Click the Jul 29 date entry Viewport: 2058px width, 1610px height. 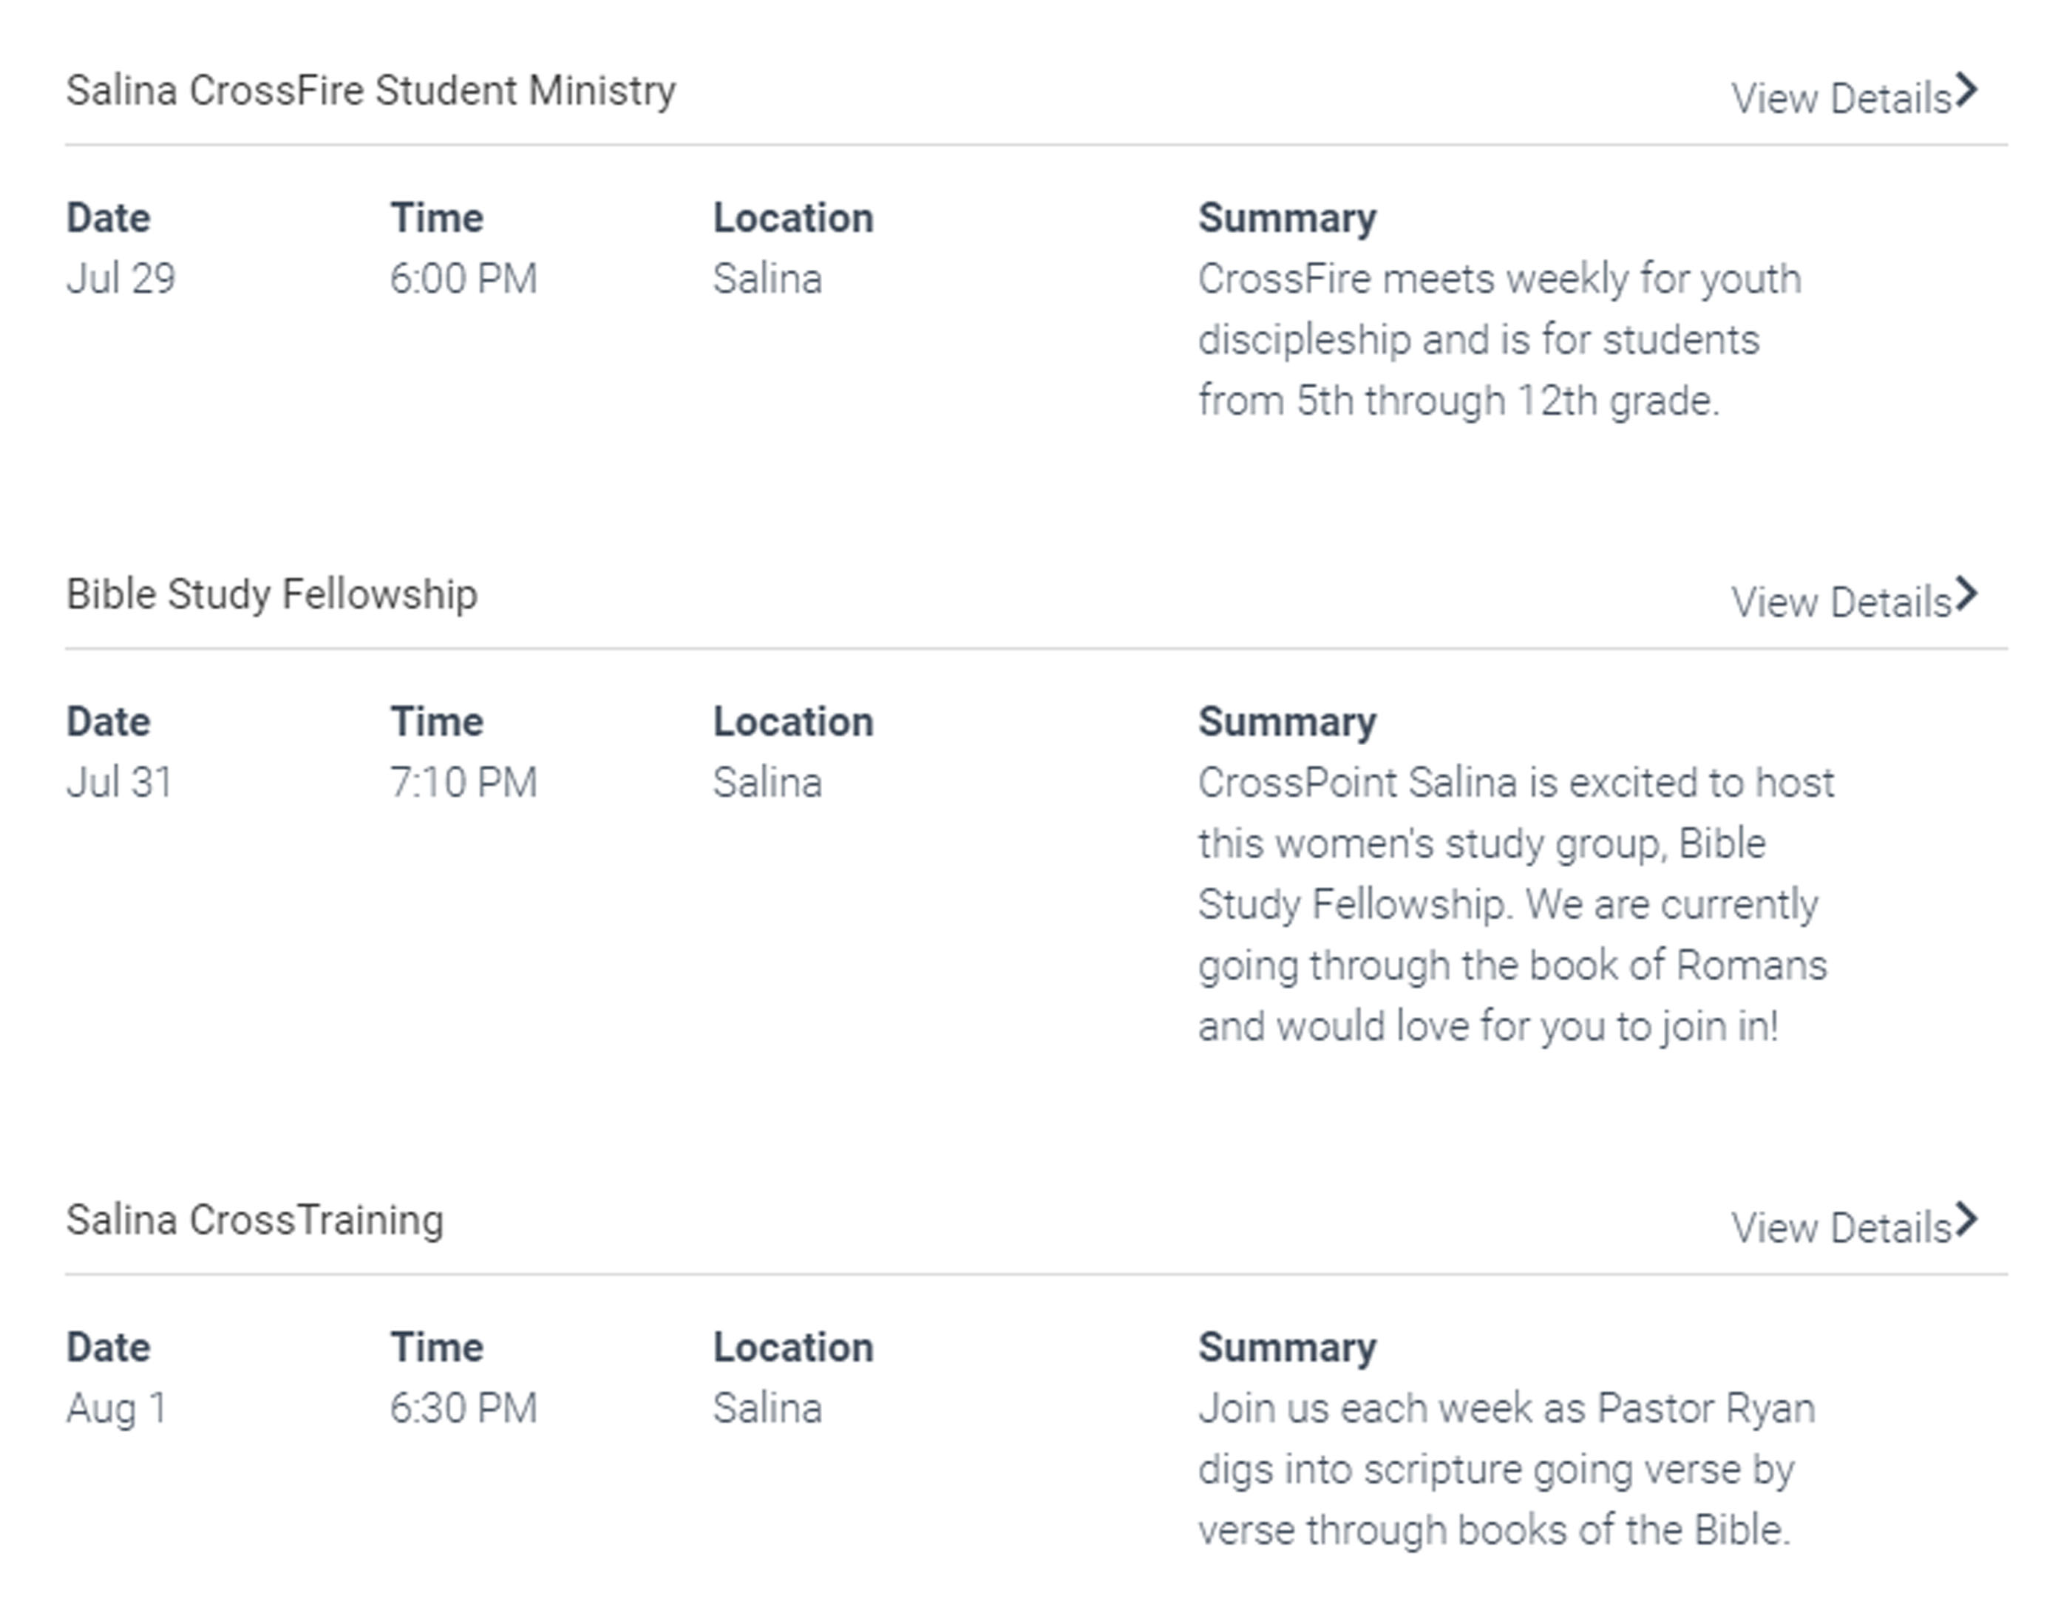point(120,279)
